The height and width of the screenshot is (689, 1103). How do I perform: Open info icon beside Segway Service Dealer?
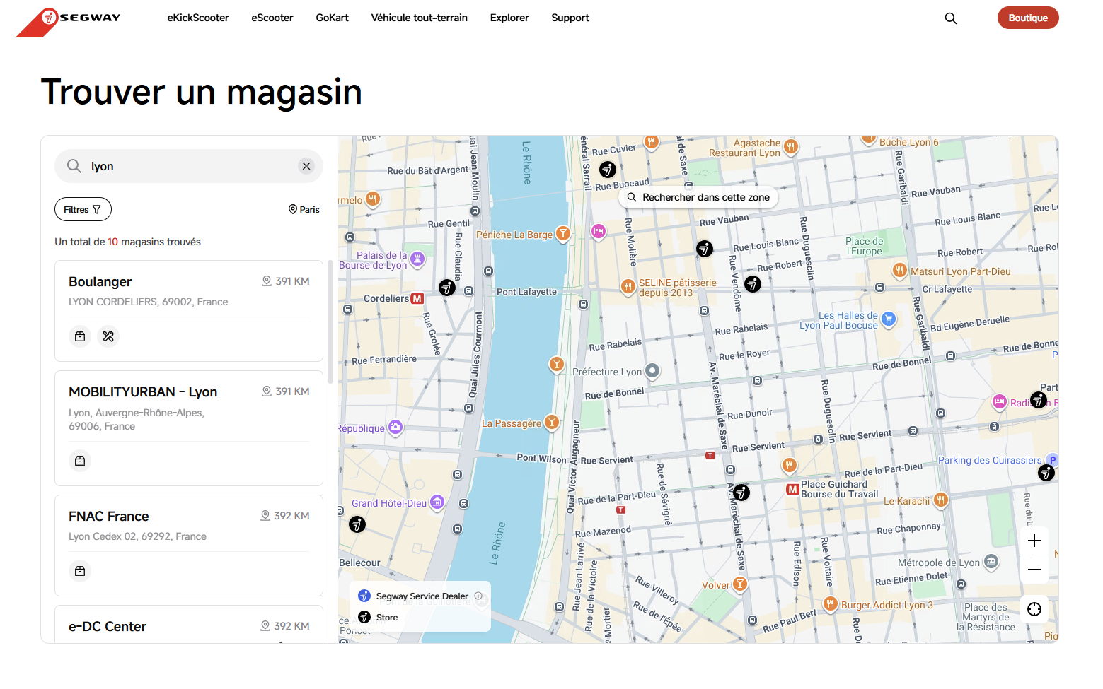click(478, 596)
